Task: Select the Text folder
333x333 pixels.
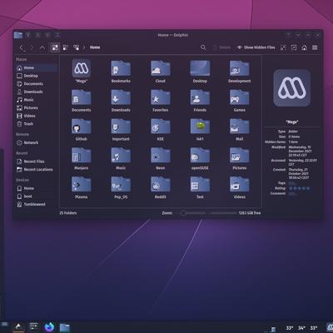Action: (x=200, y=187)
